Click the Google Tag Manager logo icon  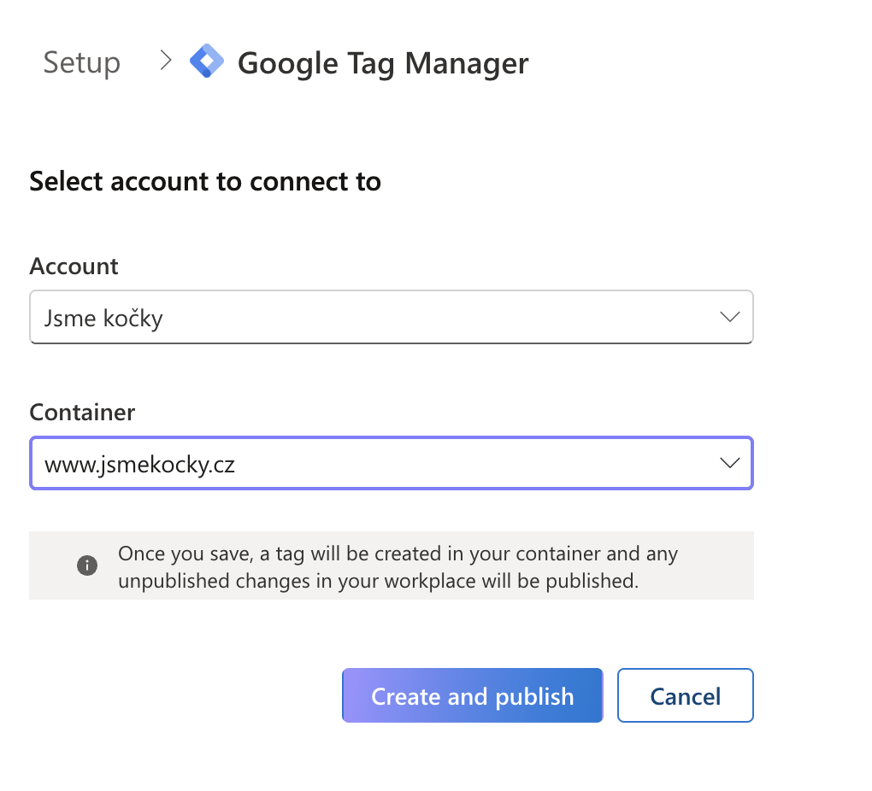(x=206, y=62)
